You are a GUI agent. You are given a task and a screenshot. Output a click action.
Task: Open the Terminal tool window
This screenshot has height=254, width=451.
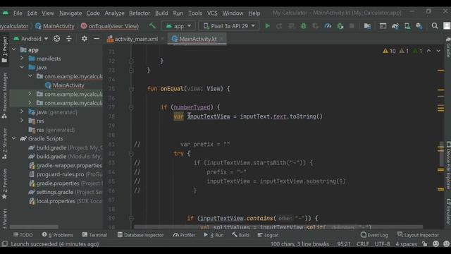(x=94, y=235)
